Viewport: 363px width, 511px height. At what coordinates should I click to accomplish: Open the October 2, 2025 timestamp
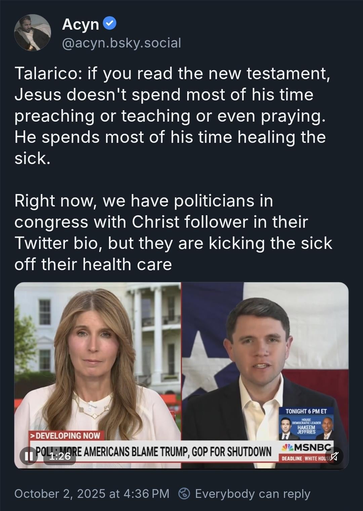92,493
